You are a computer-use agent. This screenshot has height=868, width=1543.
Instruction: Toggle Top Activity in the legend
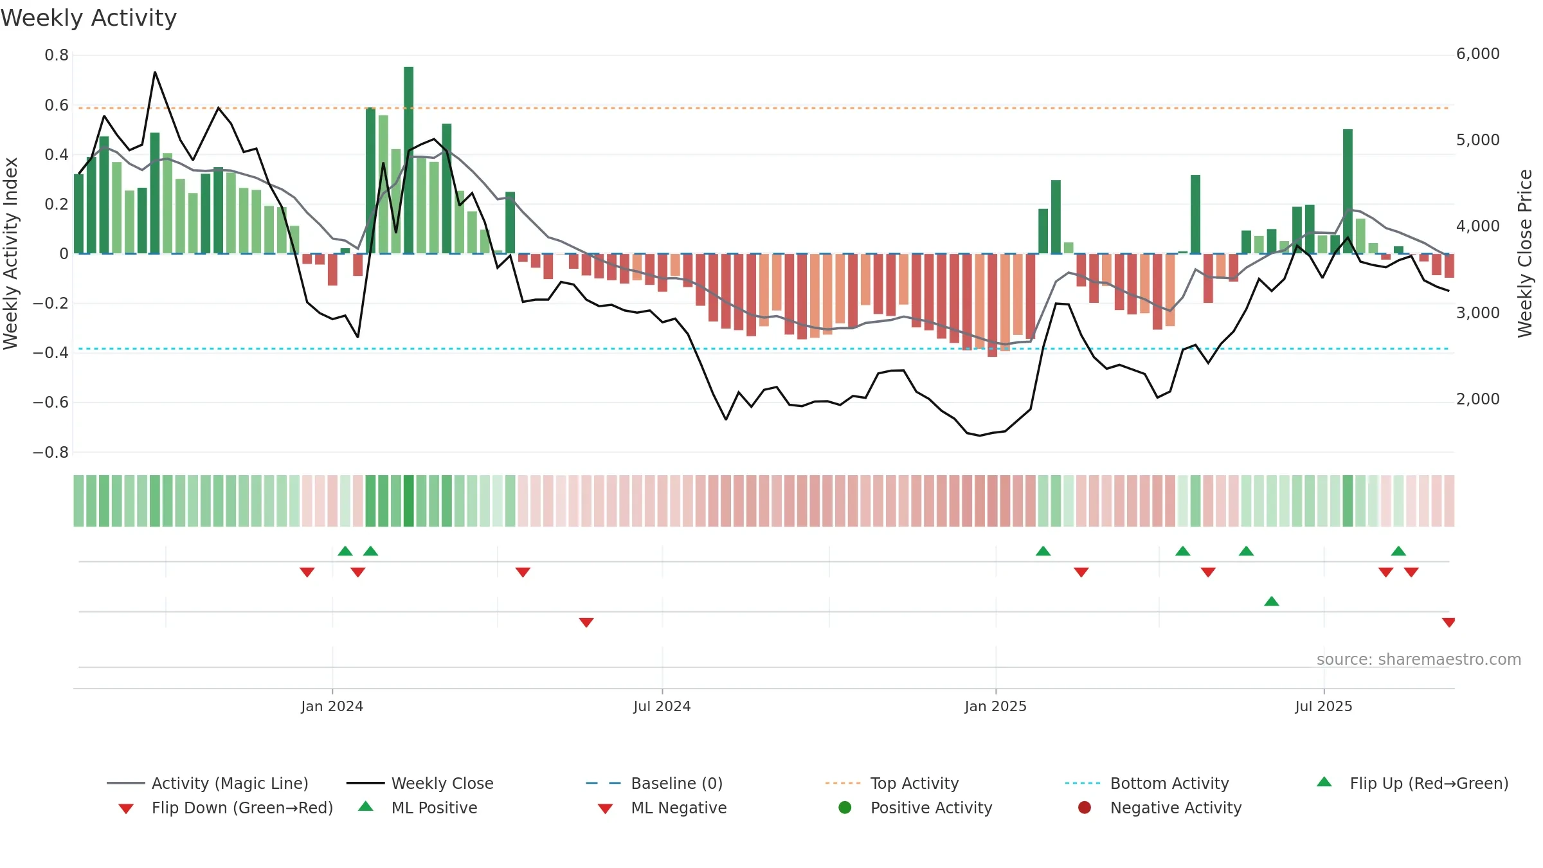click(x=892, y=783)
